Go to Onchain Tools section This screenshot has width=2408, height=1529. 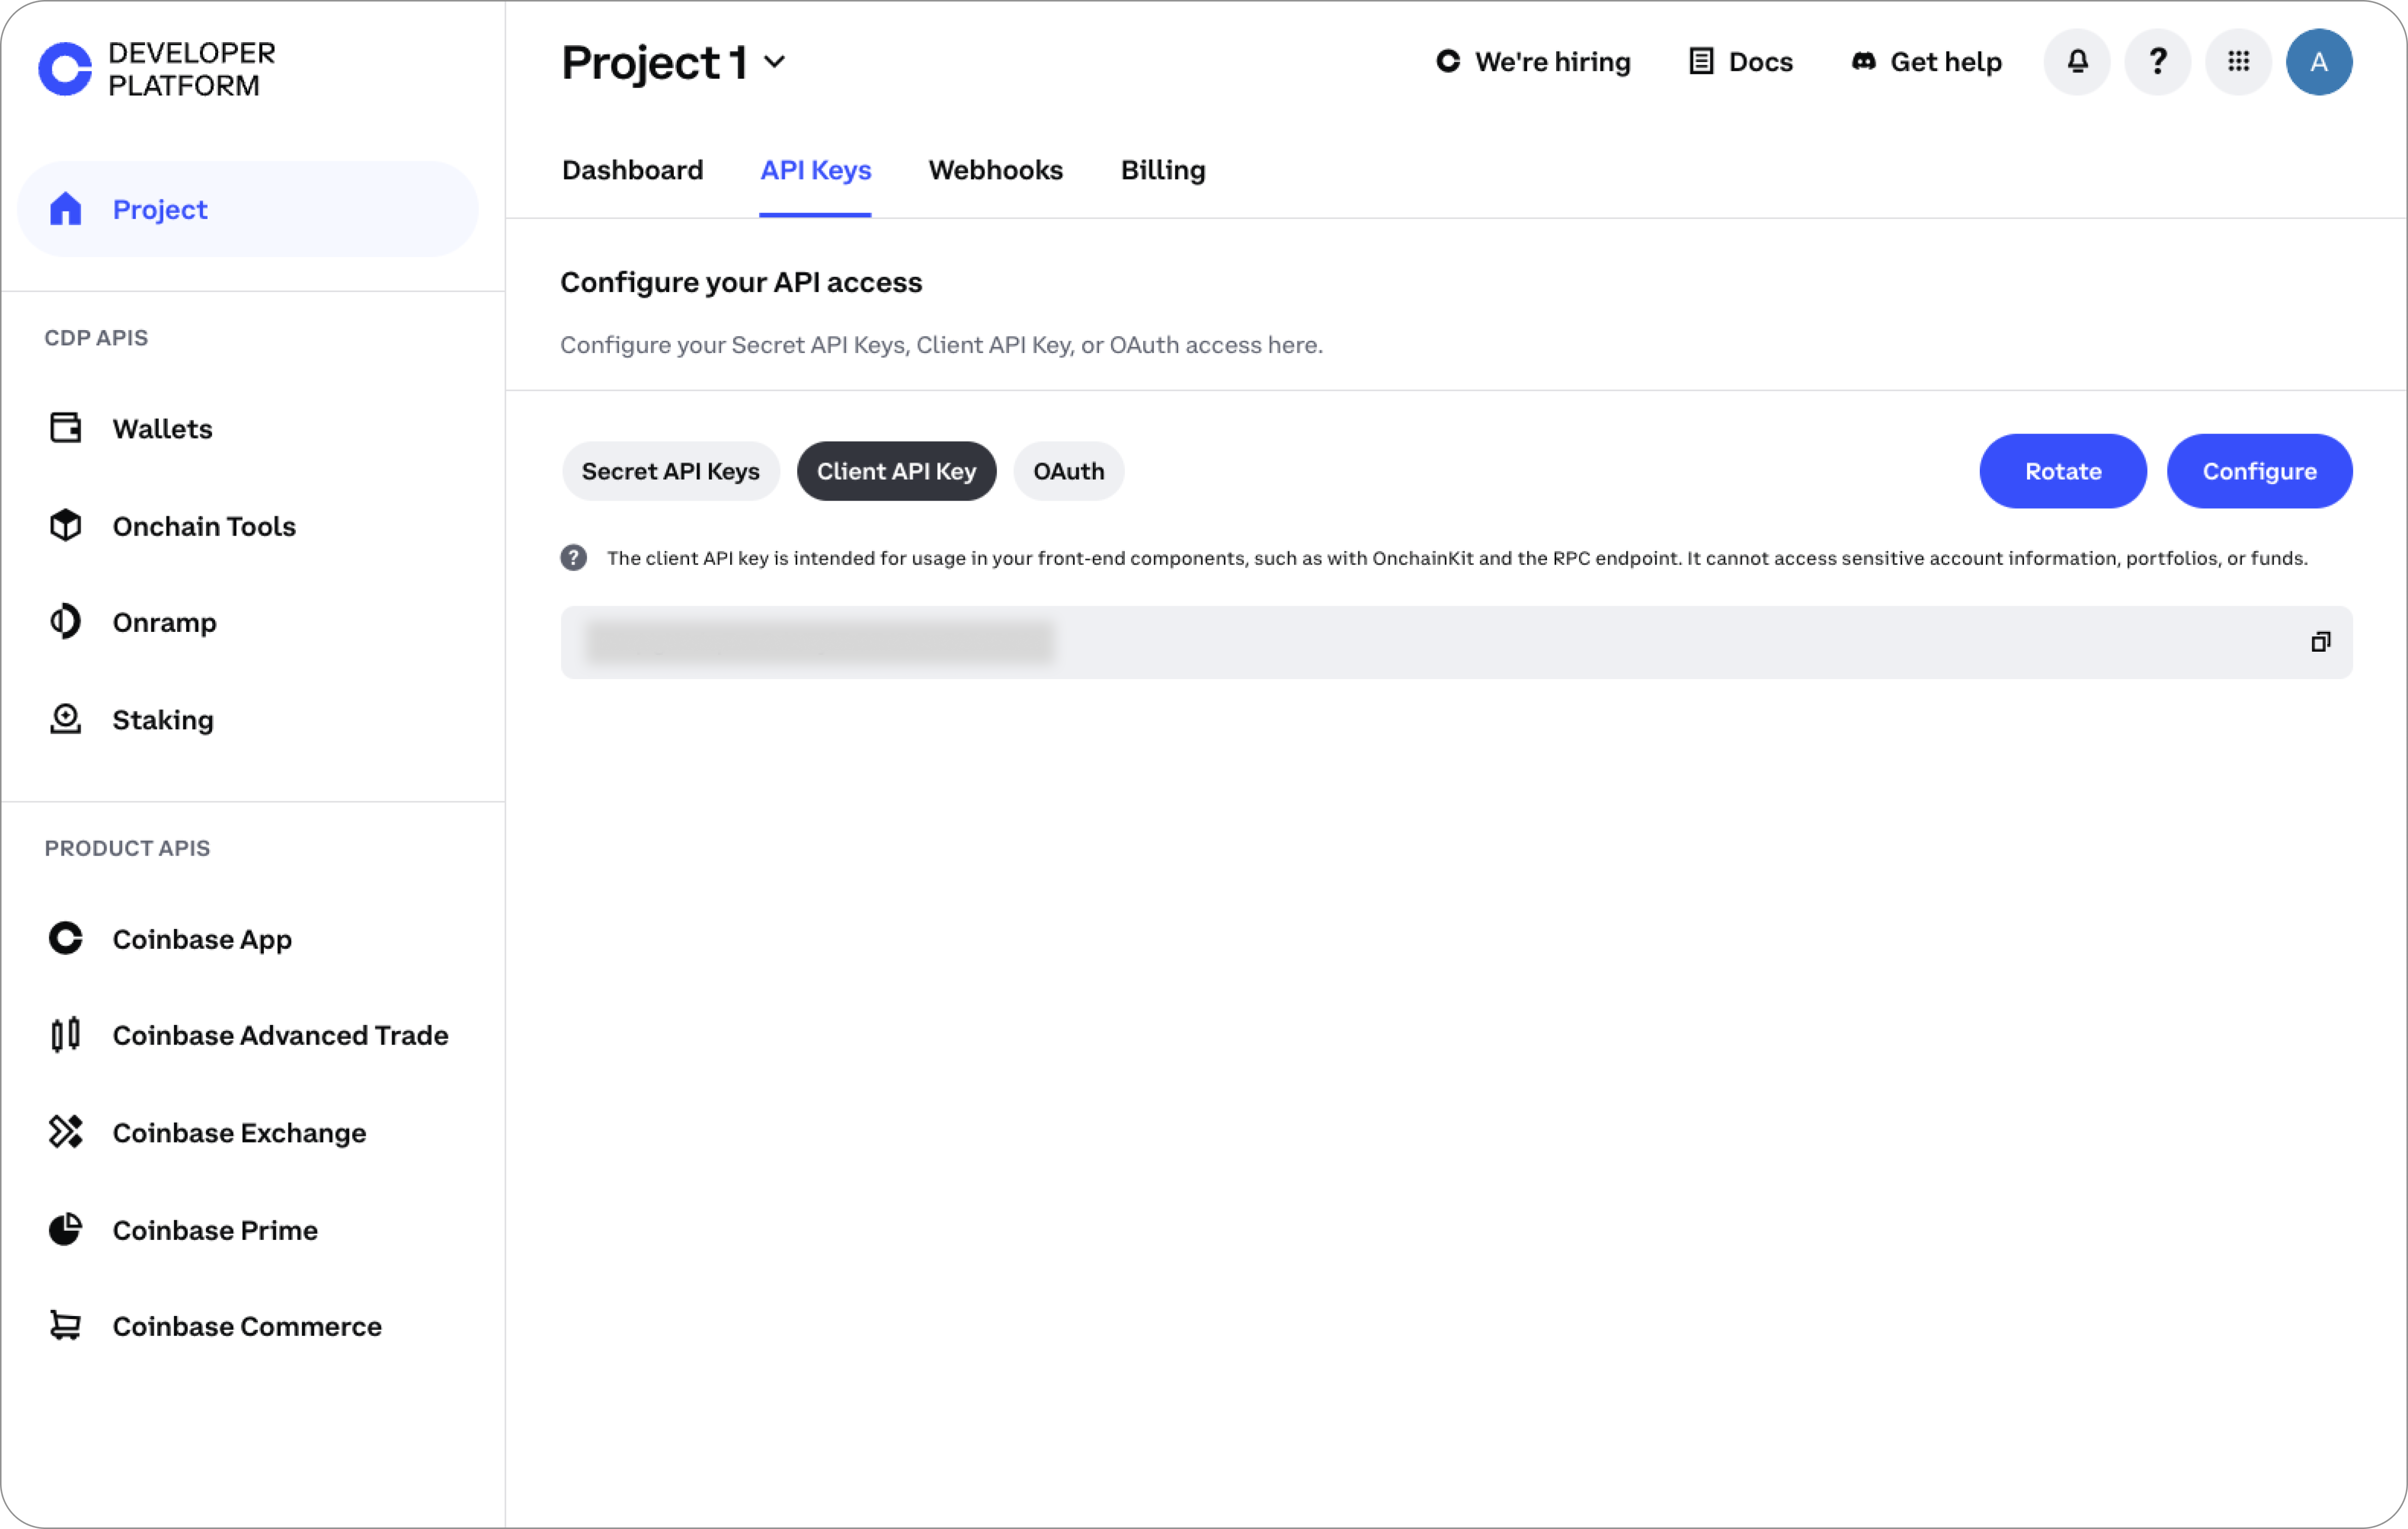(x=203, y=526)
